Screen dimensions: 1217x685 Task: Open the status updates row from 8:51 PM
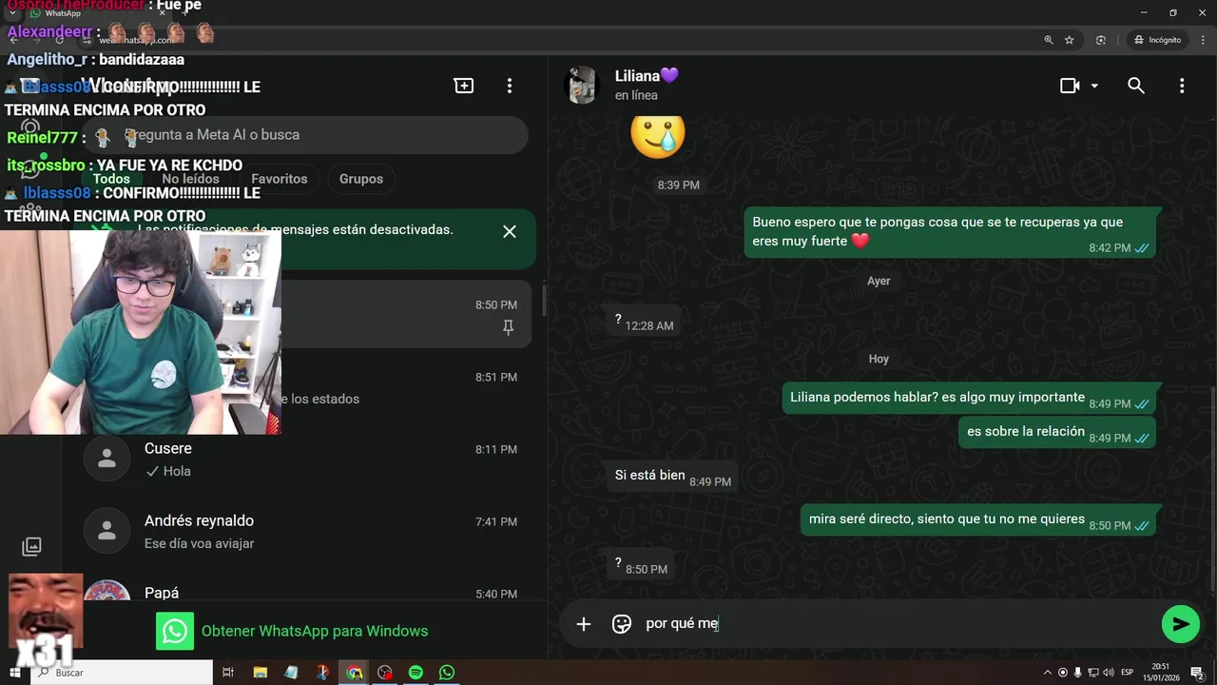click(407, 386)
